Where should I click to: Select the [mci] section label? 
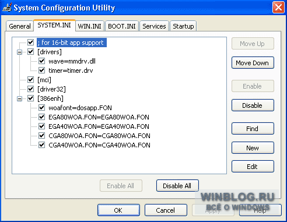[44, 80]
